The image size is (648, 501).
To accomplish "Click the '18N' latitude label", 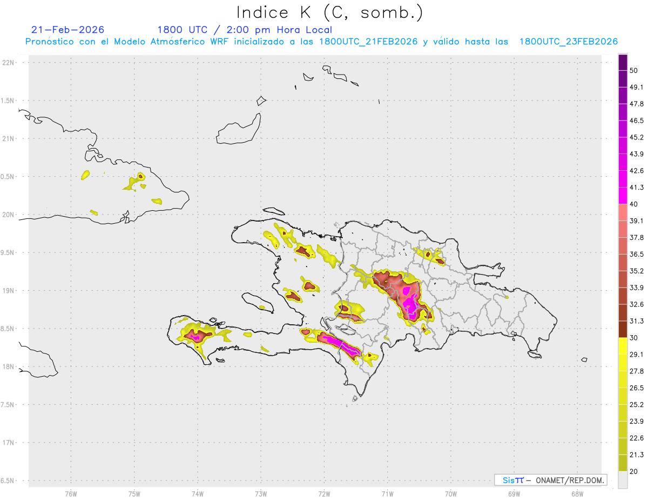I will click(x=9, y=366).
